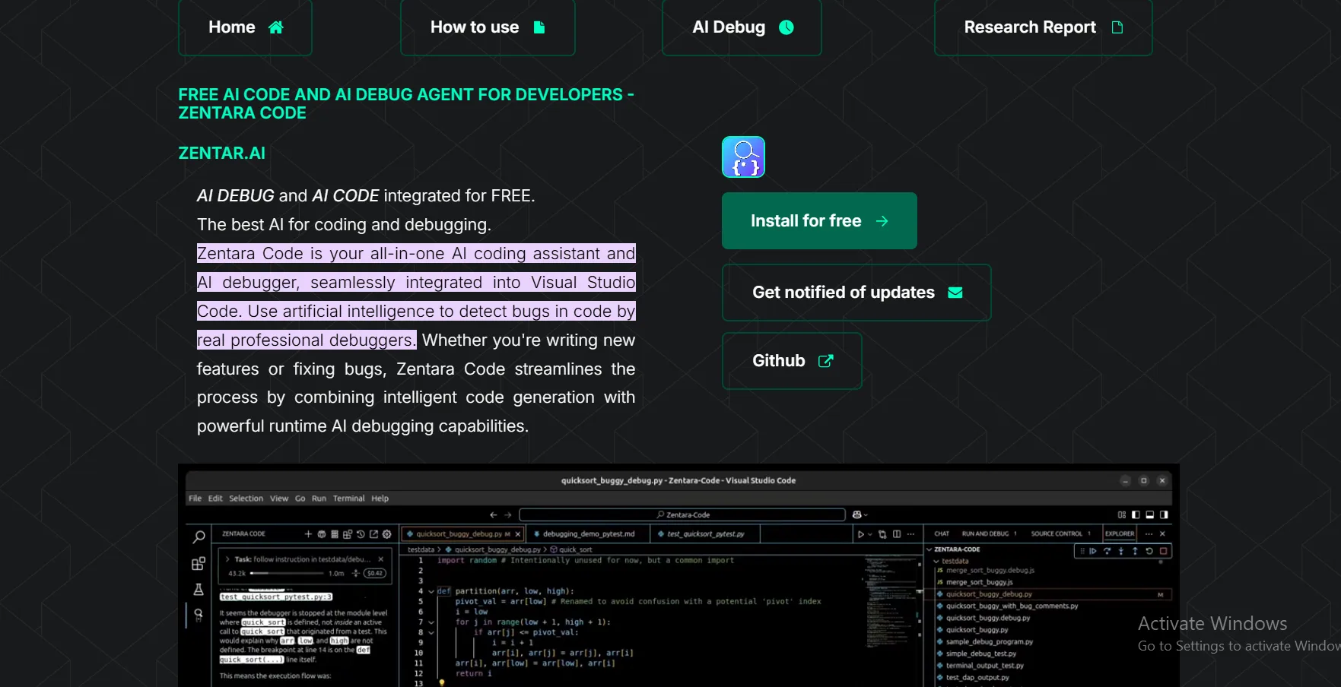The width and height of the screenshot is (1341, 687).
Task: Switch to RUN AND DEBUG tab
Action: pyautogui.click(x=986, y=533)
